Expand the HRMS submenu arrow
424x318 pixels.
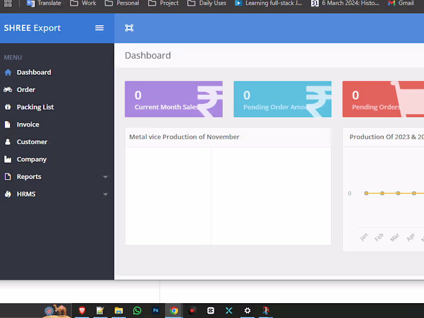pos(105,194)
